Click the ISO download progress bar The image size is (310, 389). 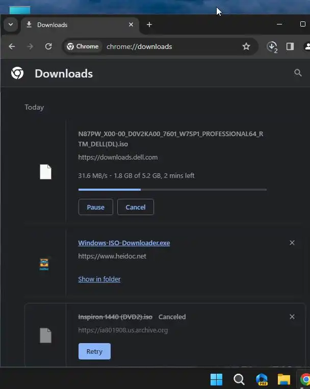tap(172, 190)
